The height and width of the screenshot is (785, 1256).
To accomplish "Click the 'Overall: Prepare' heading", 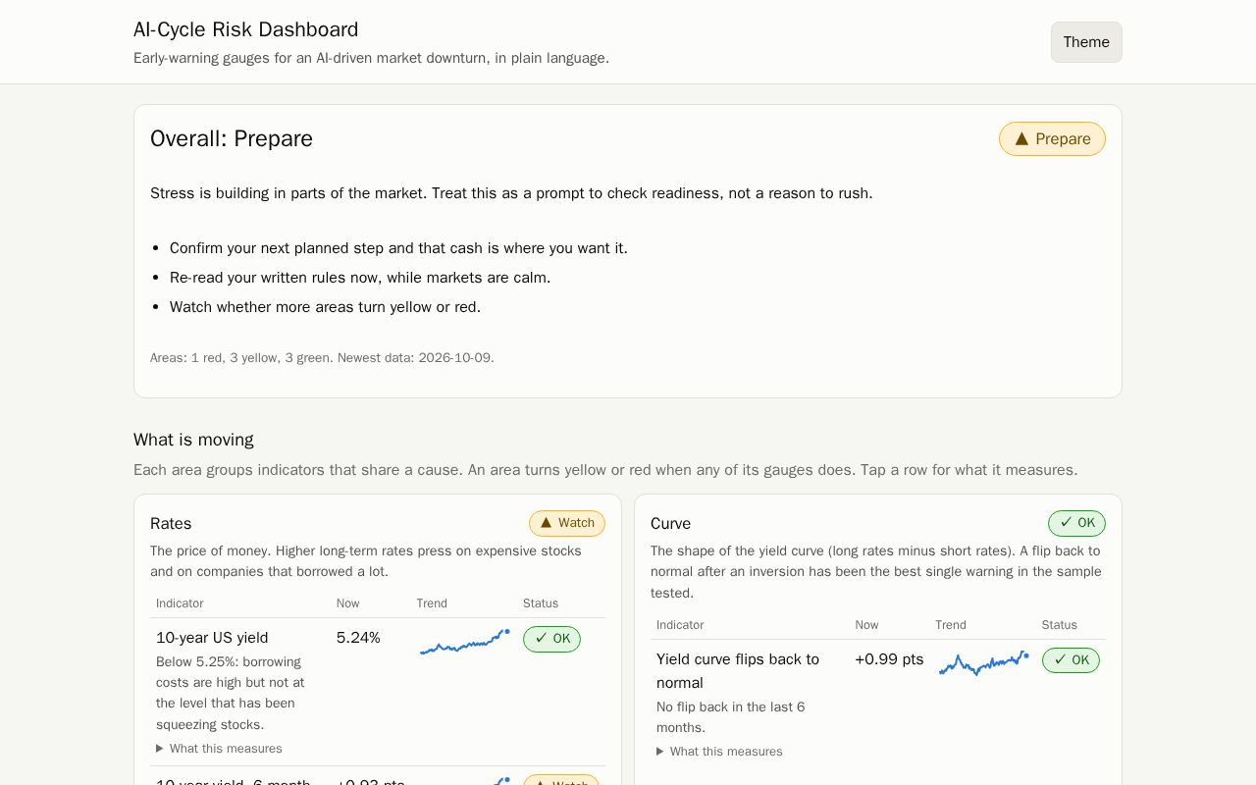I will click(232, 138).
